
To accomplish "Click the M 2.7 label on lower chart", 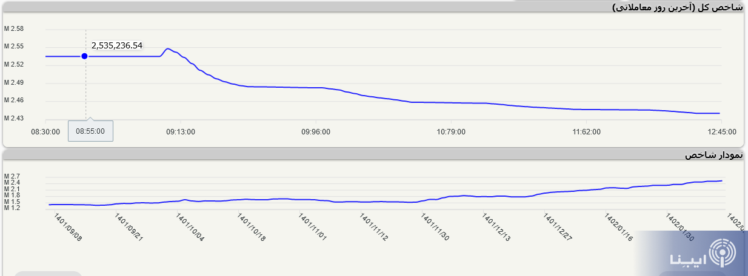I will point(12,176).
